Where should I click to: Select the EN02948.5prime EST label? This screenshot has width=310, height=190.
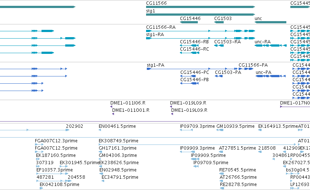pyautogui.click(x=118, y=170)
